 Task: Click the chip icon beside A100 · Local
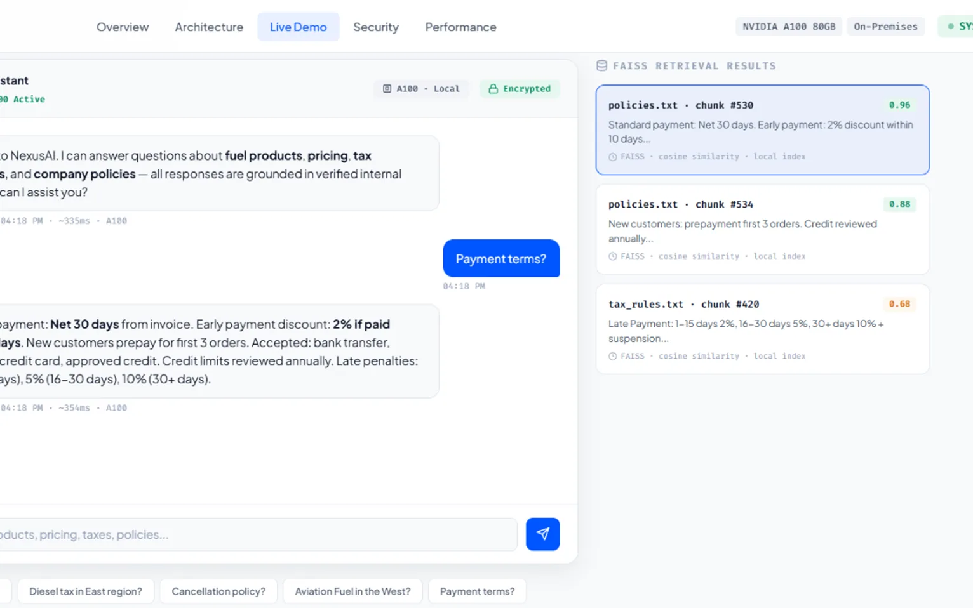pyautogui.click(x=387, y=89)
